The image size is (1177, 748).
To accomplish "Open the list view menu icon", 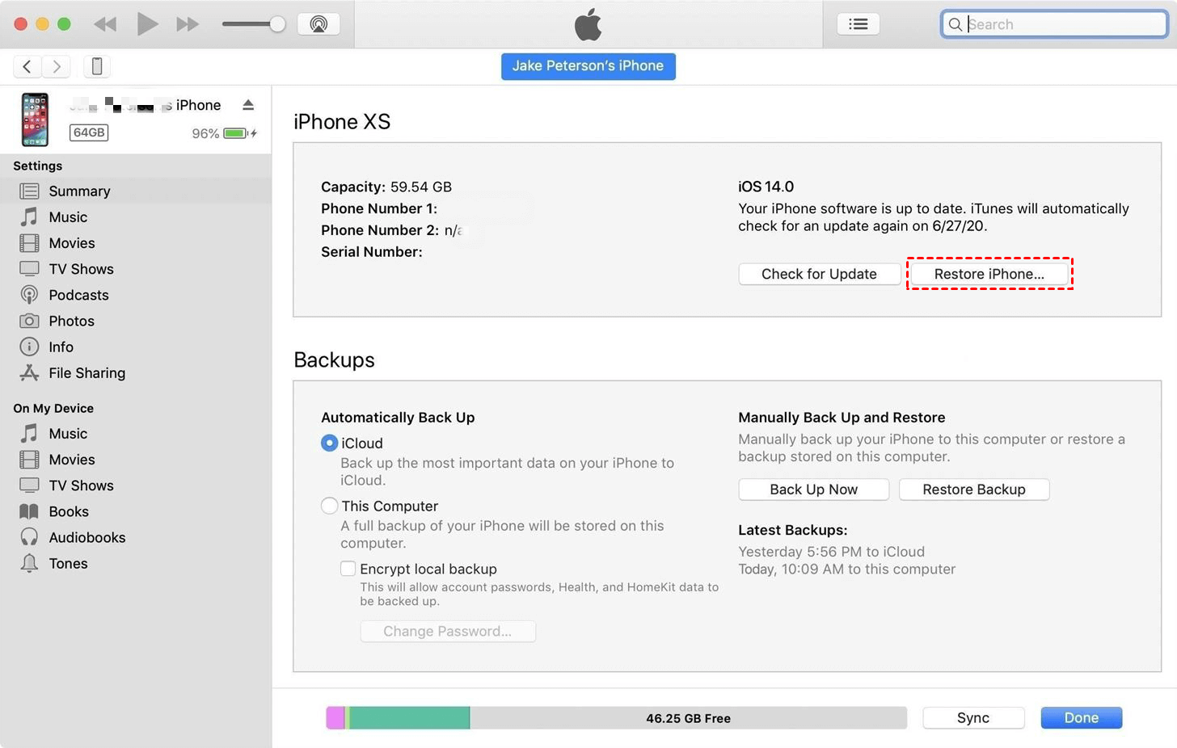I will tap(858, 24).
